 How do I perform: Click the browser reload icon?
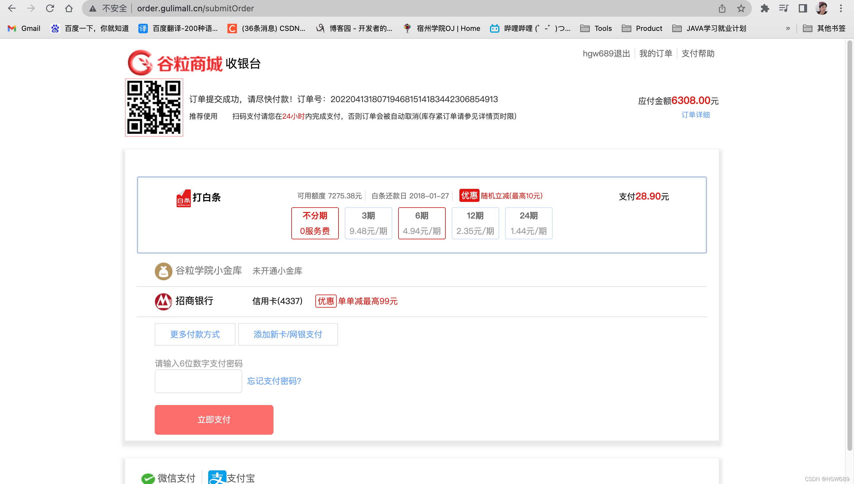click(50, 8)
